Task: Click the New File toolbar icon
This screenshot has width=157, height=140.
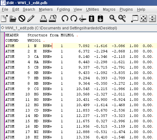Action: 4,18
